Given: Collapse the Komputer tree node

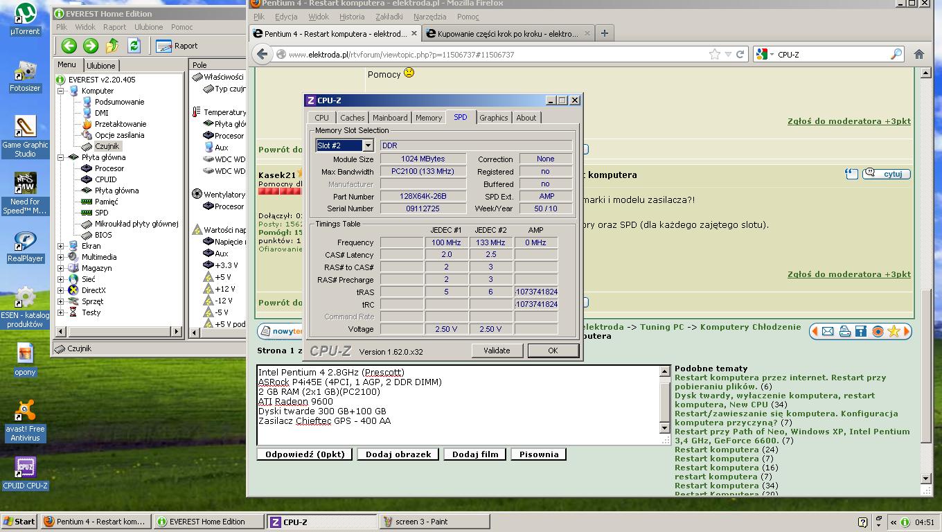Looking at the screenshot, I should (x=61, y=91).
